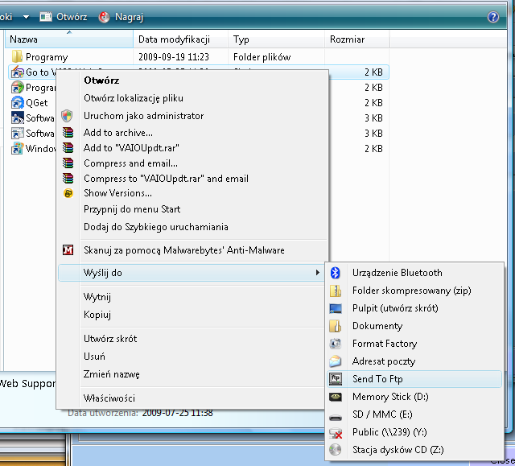Open the toolbar dropdown arrow left of Otwórz

(26, 17)
